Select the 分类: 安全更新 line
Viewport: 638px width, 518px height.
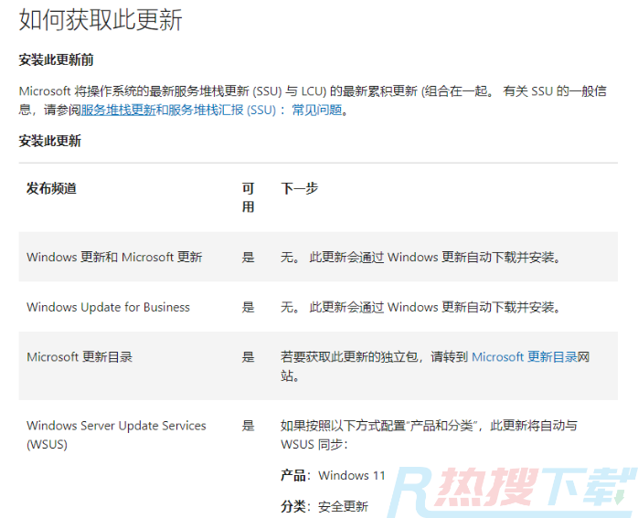[324, 506]
